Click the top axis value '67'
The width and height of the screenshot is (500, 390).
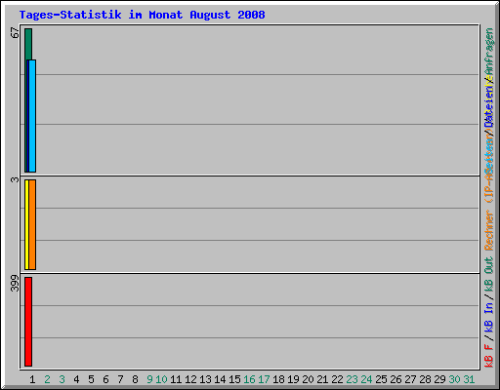15,33
